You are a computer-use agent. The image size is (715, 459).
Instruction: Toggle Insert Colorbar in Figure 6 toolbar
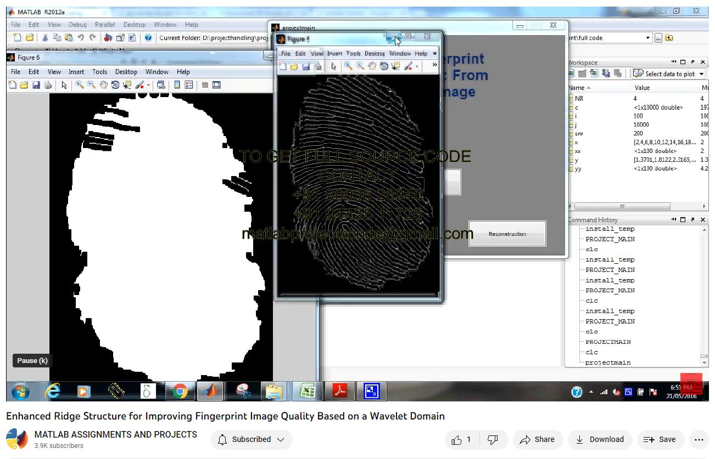tap(177, 85)
